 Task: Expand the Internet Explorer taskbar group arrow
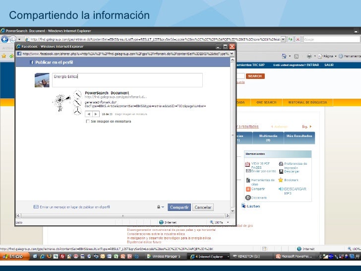pos(228,257)
